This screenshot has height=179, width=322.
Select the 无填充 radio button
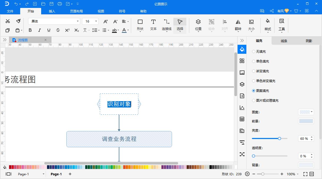click(254, 51)
